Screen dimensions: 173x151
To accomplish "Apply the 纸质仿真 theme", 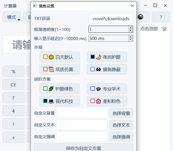I will coord(60,69).
